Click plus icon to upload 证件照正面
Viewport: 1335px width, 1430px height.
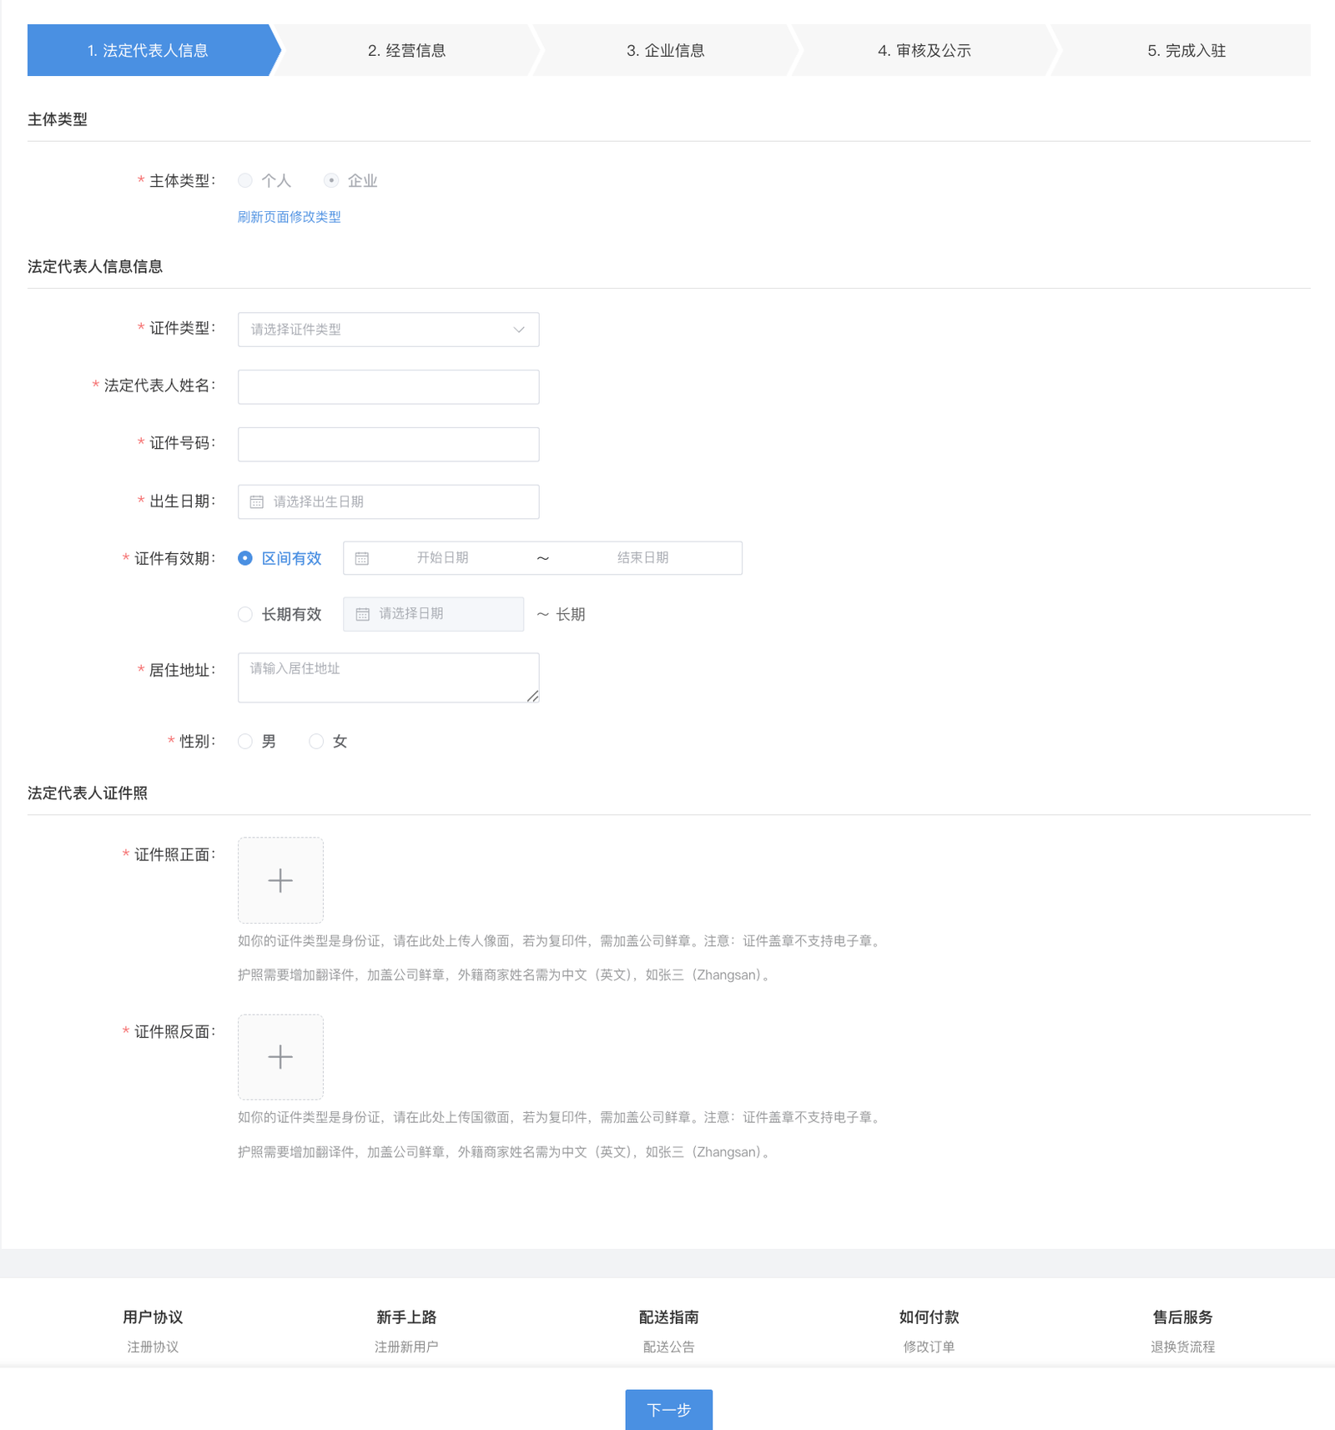tap(280, 880)
